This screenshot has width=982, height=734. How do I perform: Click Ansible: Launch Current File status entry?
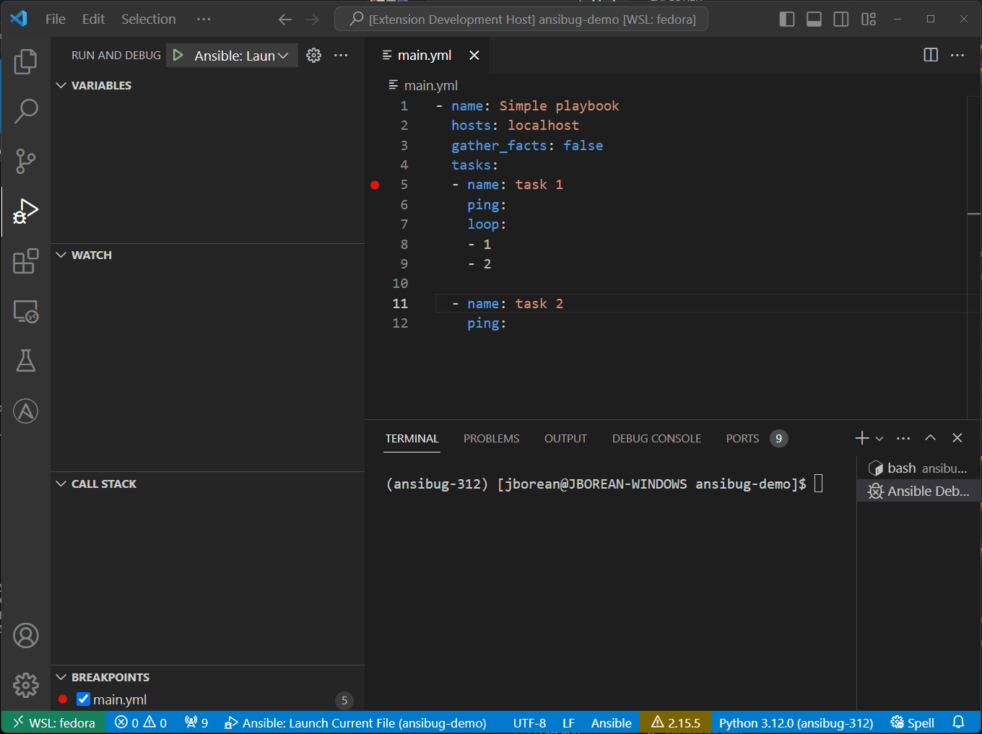tap(355, 722)
